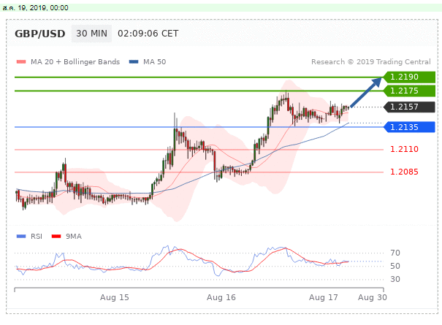
Task: Click the 1.2135 pivot price tag
Action: coord(409,127)
